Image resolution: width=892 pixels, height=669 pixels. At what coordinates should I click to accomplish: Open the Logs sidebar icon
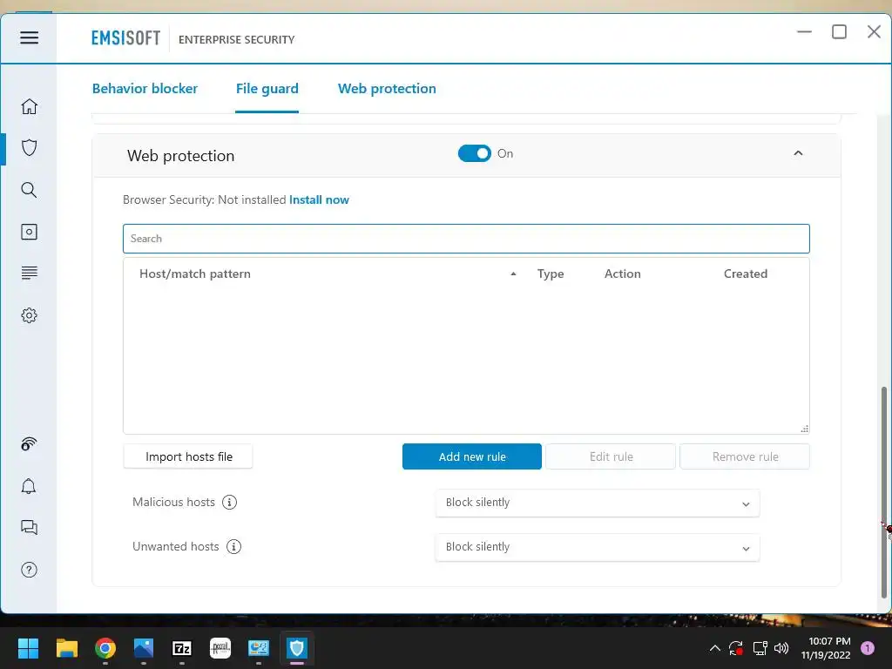point(29,273)
